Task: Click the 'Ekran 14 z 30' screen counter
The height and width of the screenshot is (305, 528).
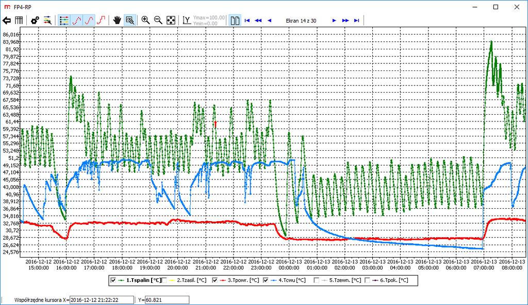Action: click(301, 21)
